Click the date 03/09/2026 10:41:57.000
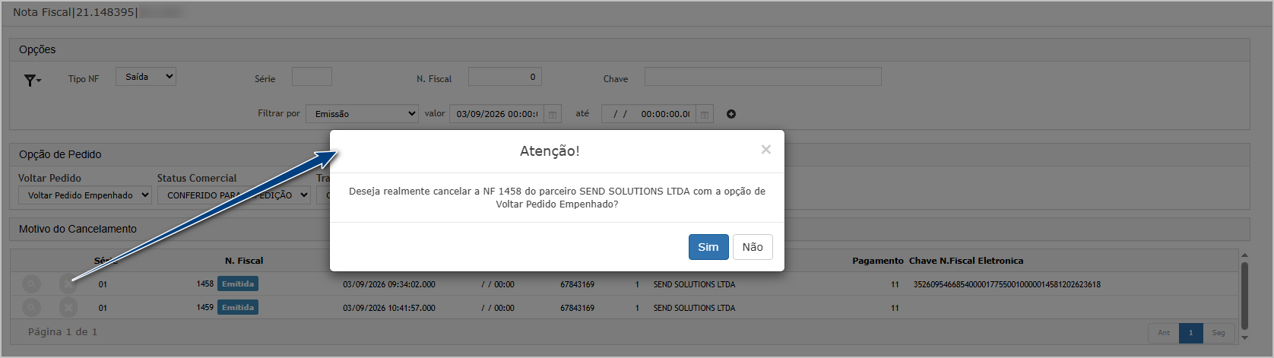The height and width of the screenshot is (358, 1274). click(389, 308)
